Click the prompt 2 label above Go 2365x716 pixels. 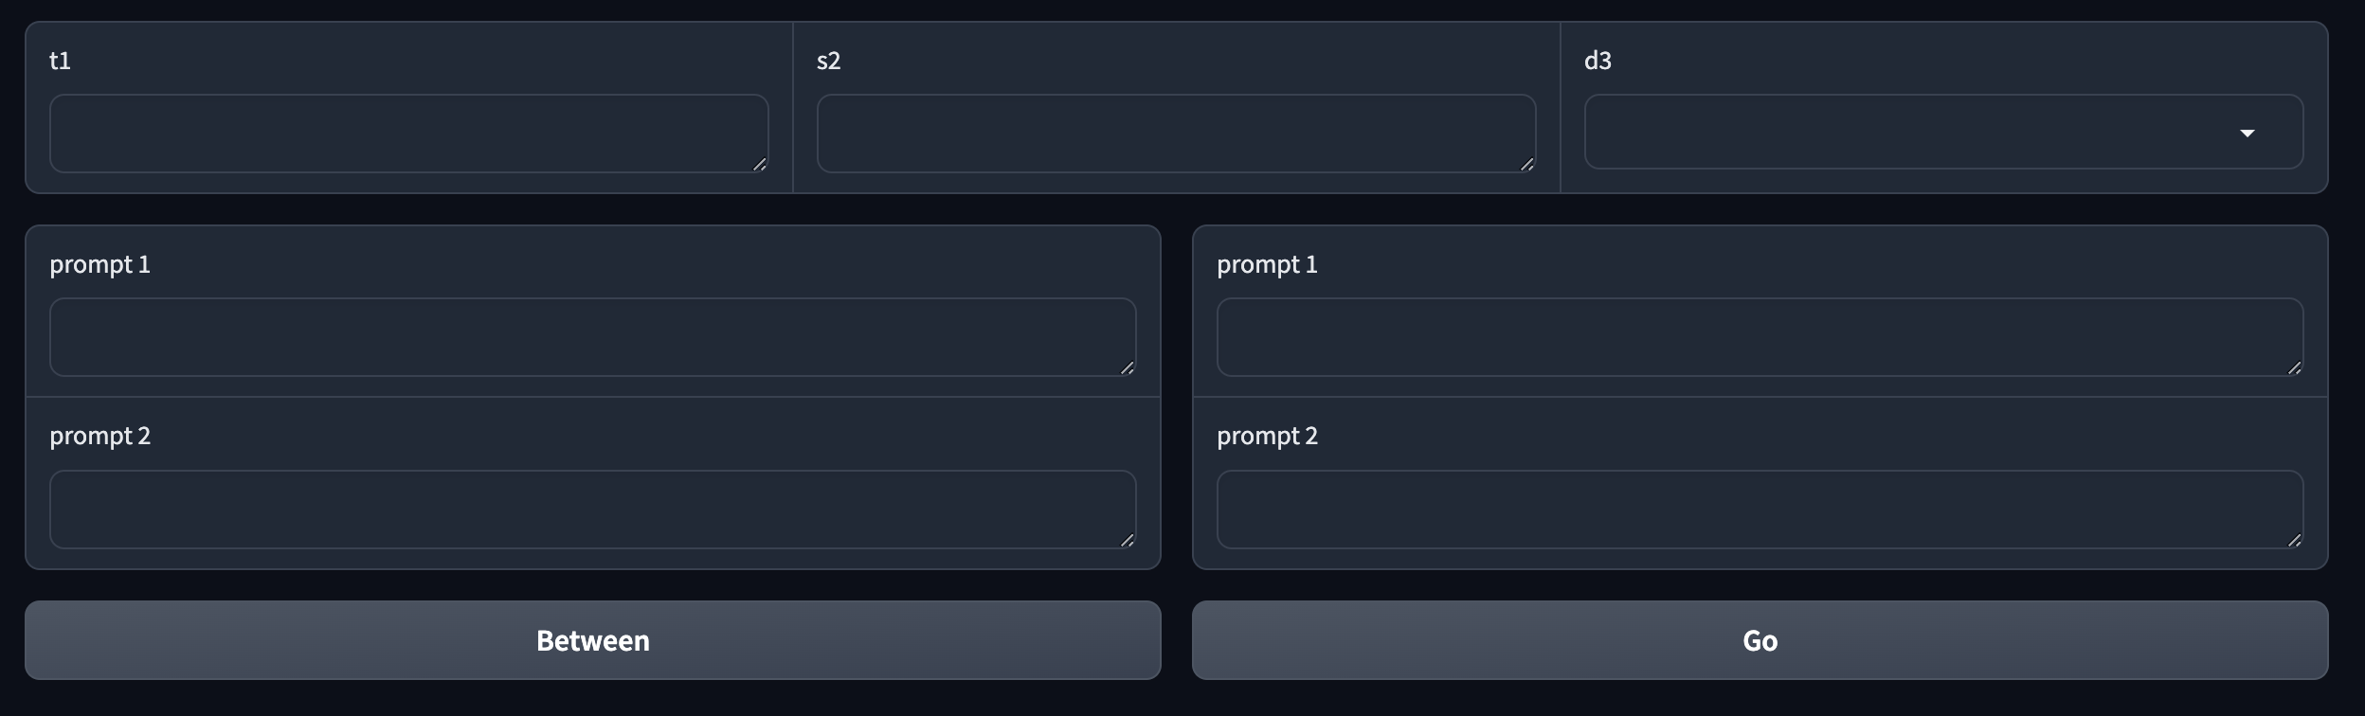1267,436
